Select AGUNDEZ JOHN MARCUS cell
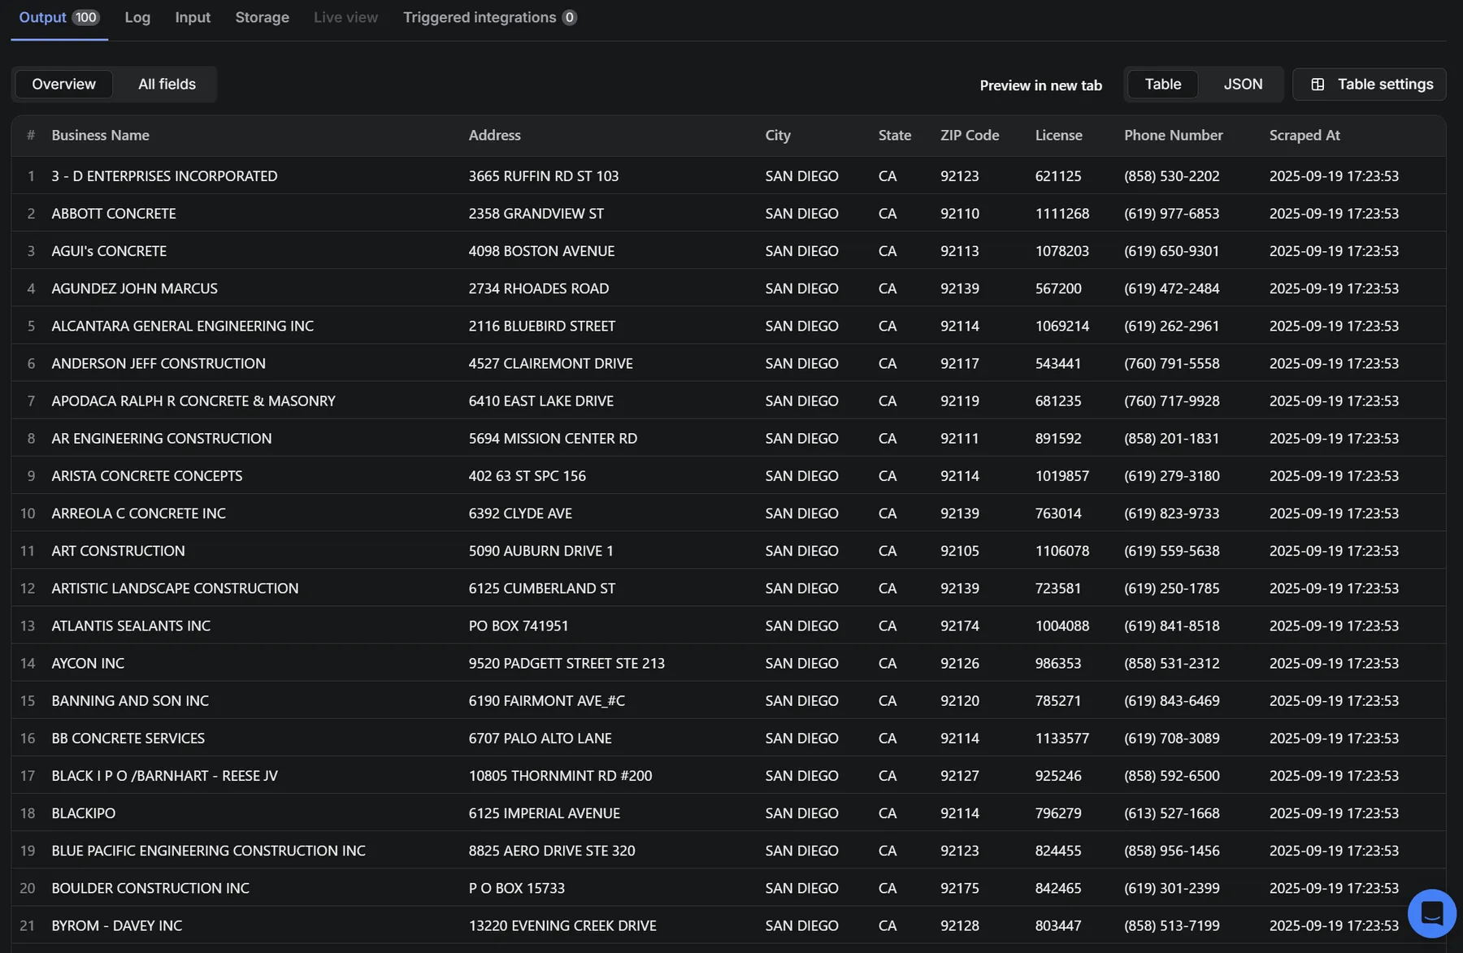Viewport: 1463px width, 953px height. point(134,288)
